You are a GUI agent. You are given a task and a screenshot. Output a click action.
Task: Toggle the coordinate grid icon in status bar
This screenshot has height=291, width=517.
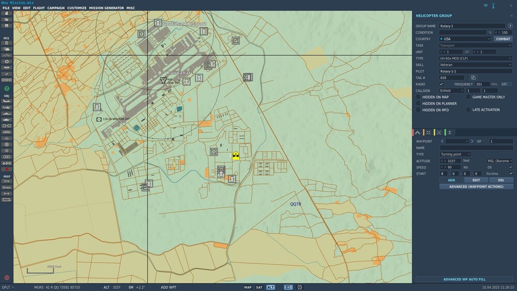288,287
